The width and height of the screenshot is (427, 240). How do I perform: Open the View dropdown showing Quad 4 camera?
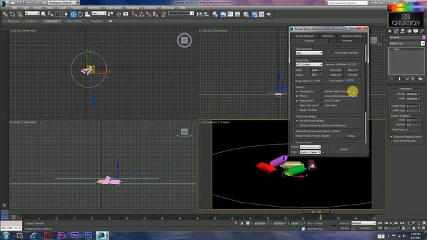tap(310, 153)
